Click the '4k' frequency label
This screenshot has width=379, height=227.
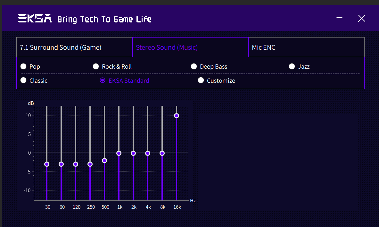coord(148,207)
